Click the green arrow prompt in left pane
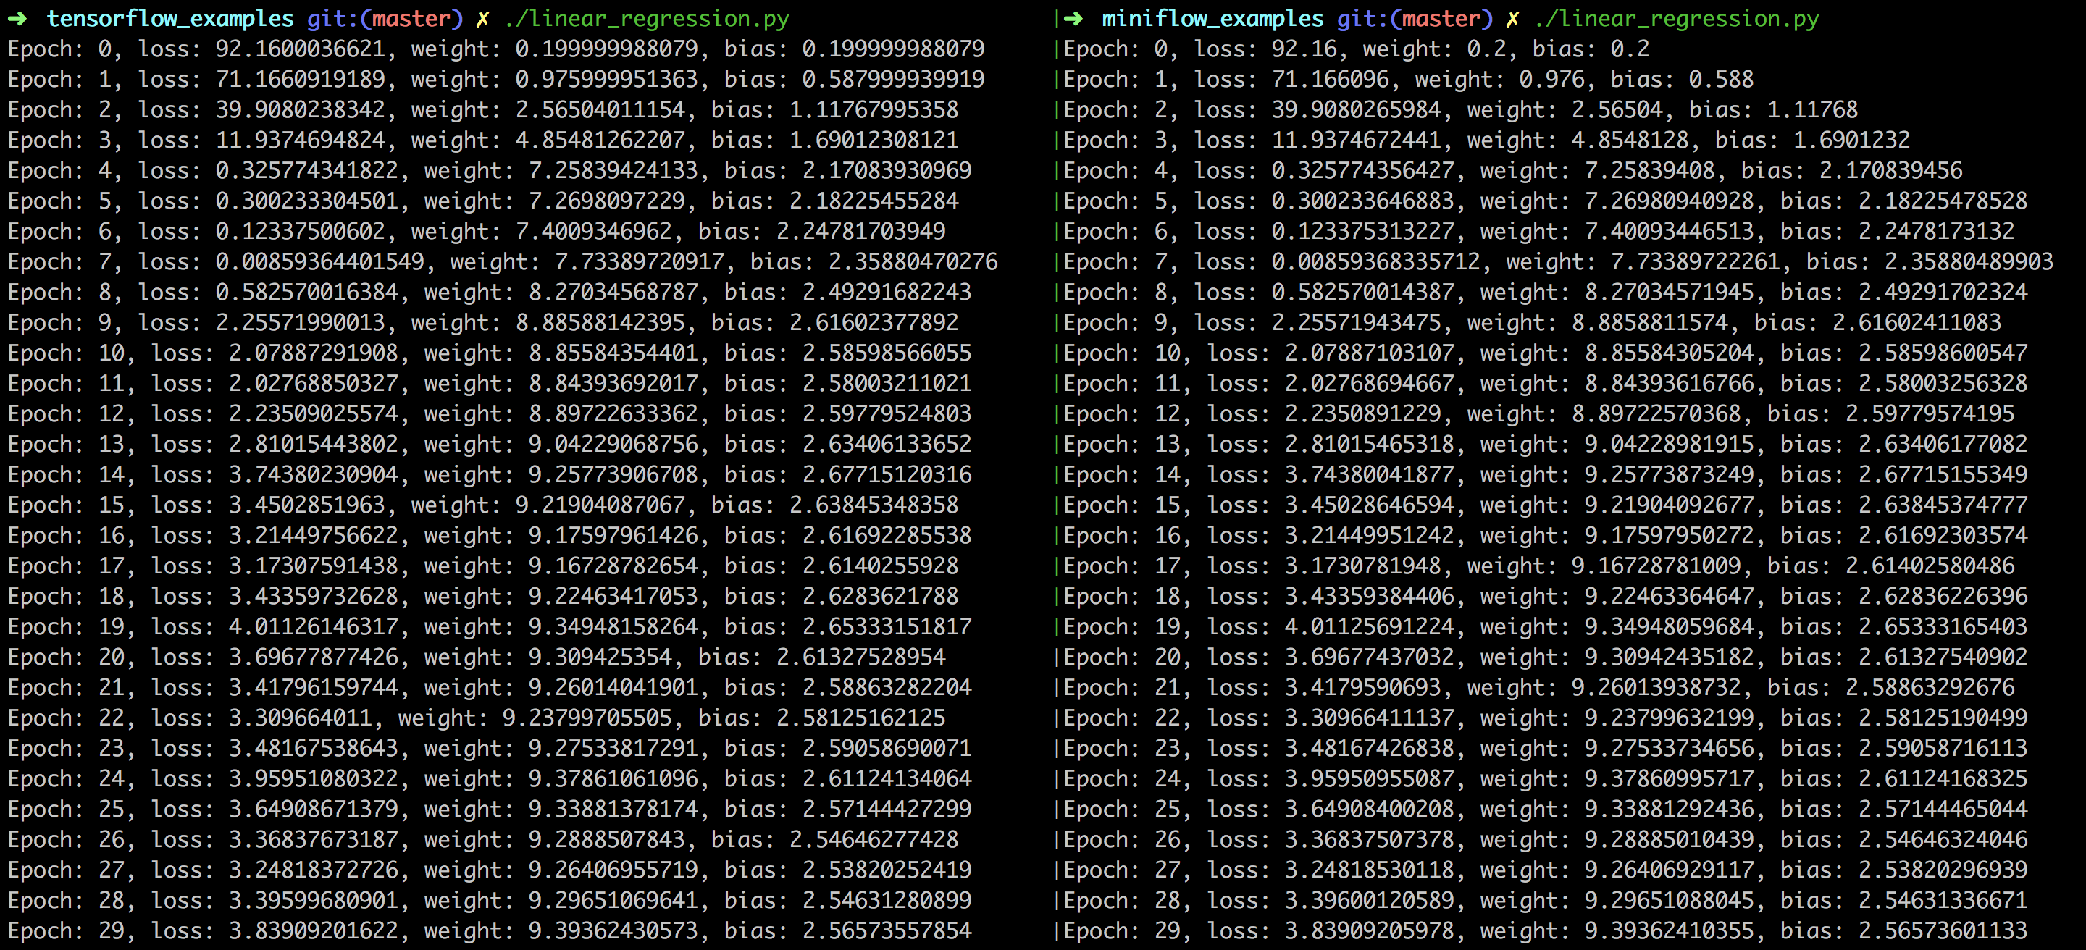 (x=18, y=18)
